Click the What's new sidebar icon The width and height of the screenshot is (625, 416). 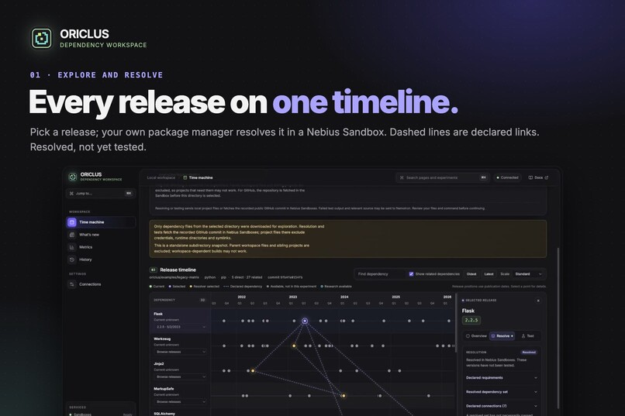pos(72,235)
